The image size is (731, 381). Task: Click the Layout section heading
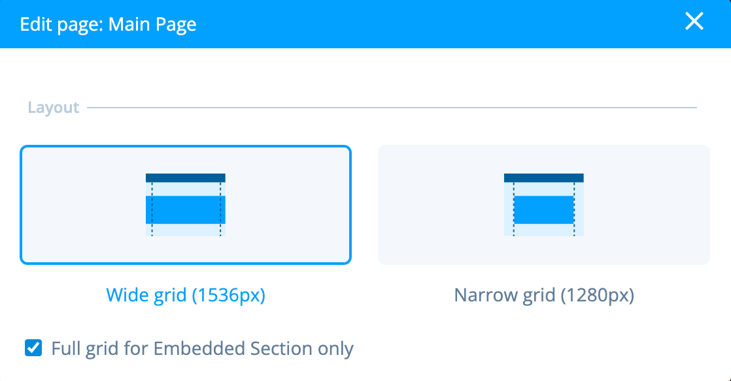[x=53, y=108]
